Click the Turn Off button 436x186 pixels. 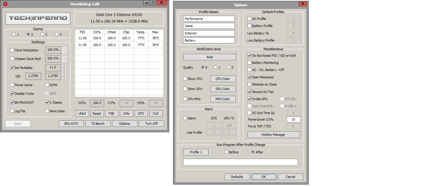click(x=151, y=124)
